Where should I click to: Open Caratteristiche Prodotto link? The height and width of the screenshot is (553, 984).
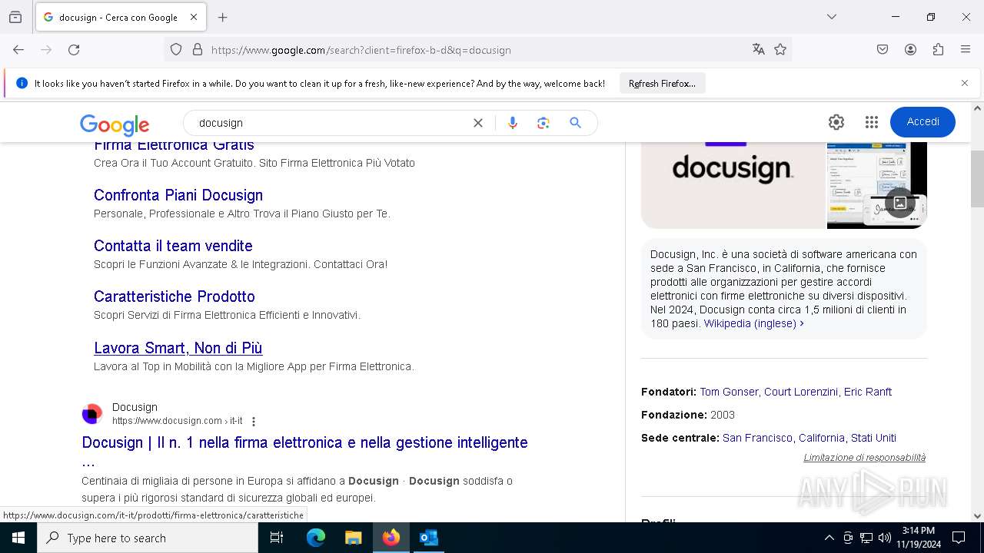[x=175, y=296]
